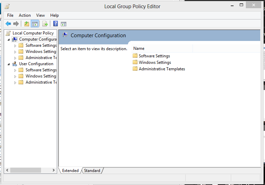Click the Back arrow toolbar icon
Image resolution: width=265 pixels, height=185 pixels.
[8, 24]
